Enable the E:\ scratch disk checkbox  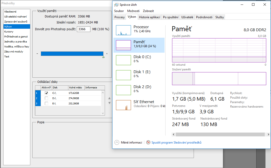(x=46, y=103)
